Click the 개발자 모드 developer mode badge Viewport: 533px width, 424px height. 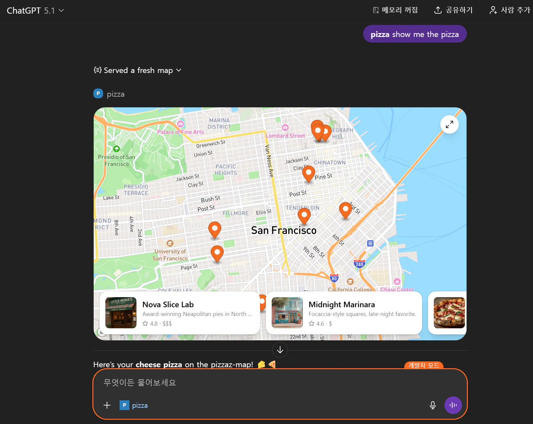(x=424, y=365)
